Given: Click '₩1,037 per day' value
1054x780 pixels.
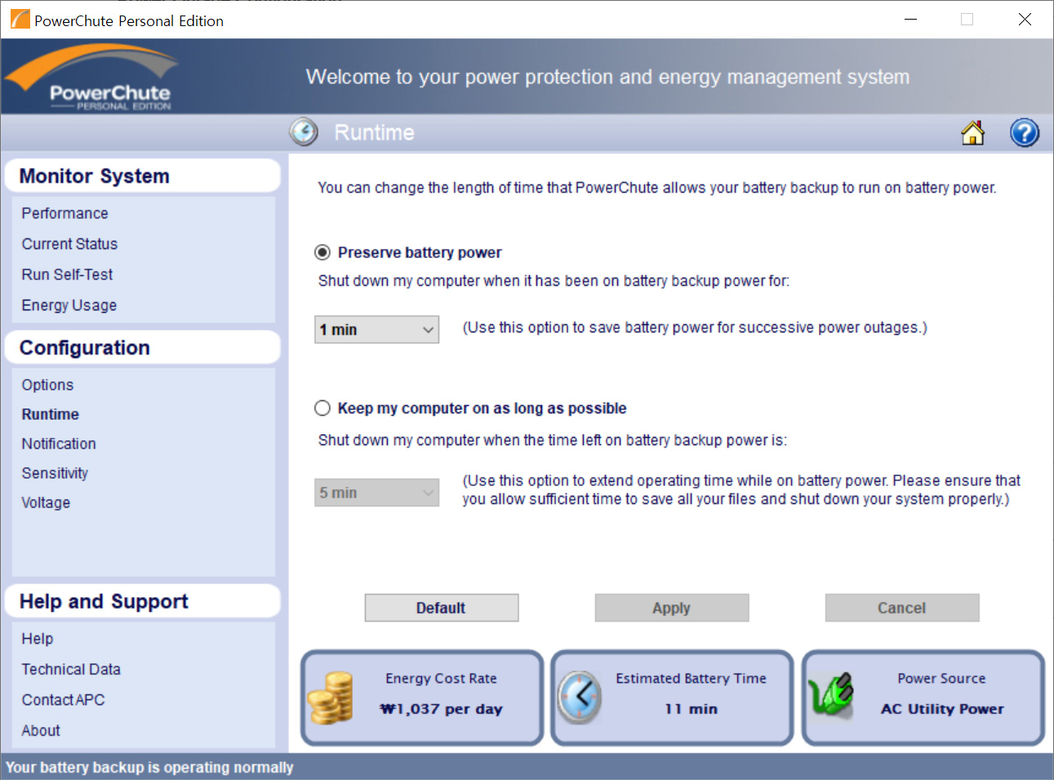Looking at the screenshot, I should [441, 709].
